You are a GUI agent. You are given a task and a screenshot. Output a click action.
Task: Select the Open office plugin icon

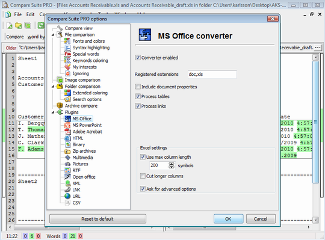(x=67, y=177)
